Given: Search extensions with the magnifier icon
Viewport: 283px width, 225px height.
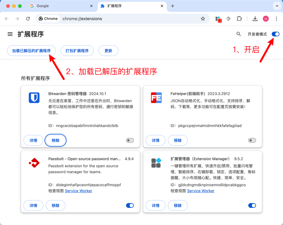Looking at the screenshot, I should [x=238, y=34].
